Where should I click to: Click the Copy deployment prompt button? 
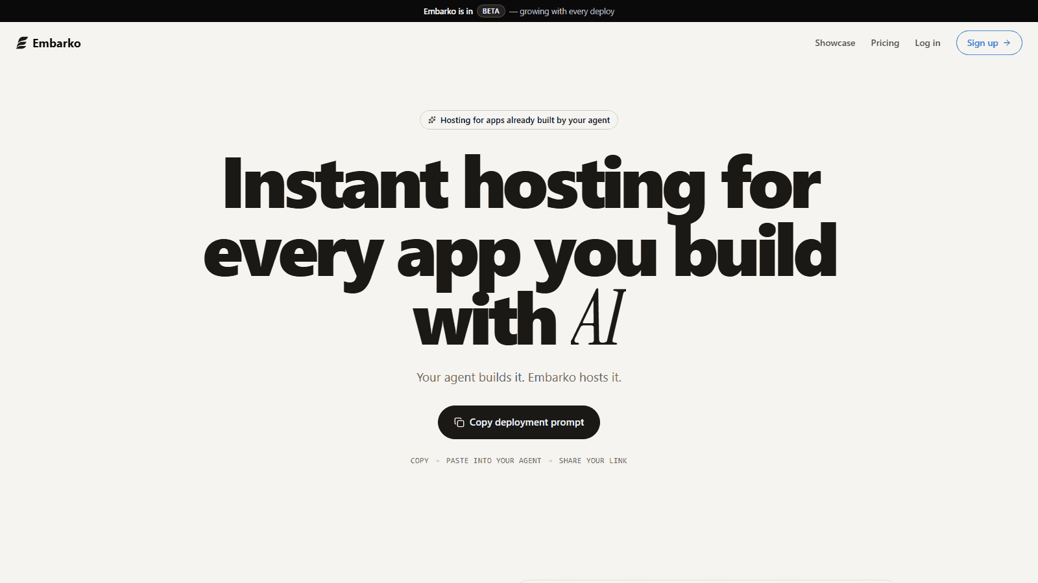coord(519,422)
